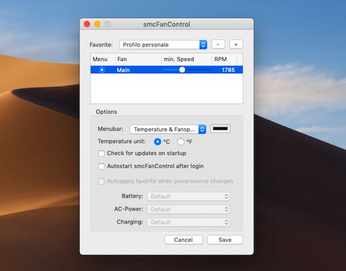Select the °C temperature unit

[158, 142]
